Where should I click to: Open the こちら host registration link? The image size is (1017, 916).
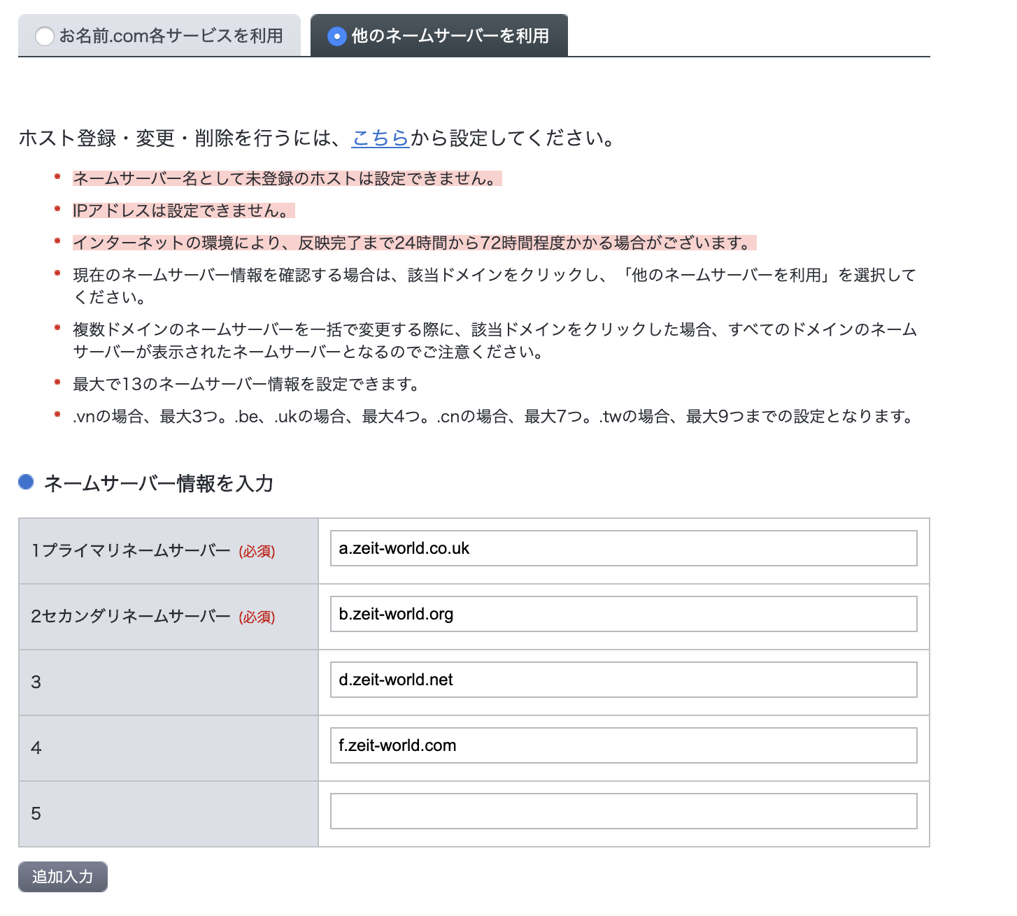click(381, 138)
